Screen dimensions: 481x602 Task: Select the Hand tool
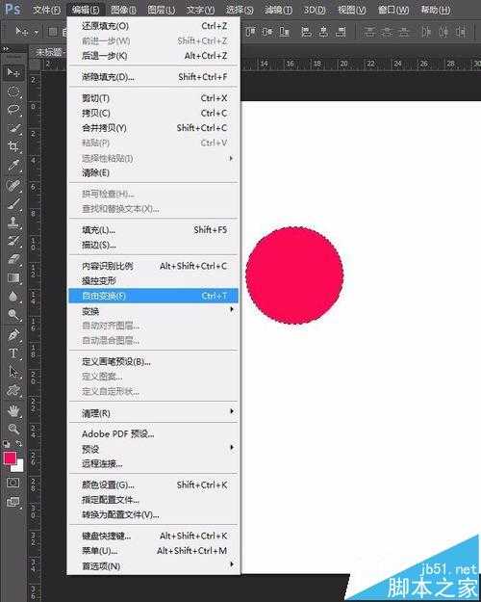[x=13, y=410]
